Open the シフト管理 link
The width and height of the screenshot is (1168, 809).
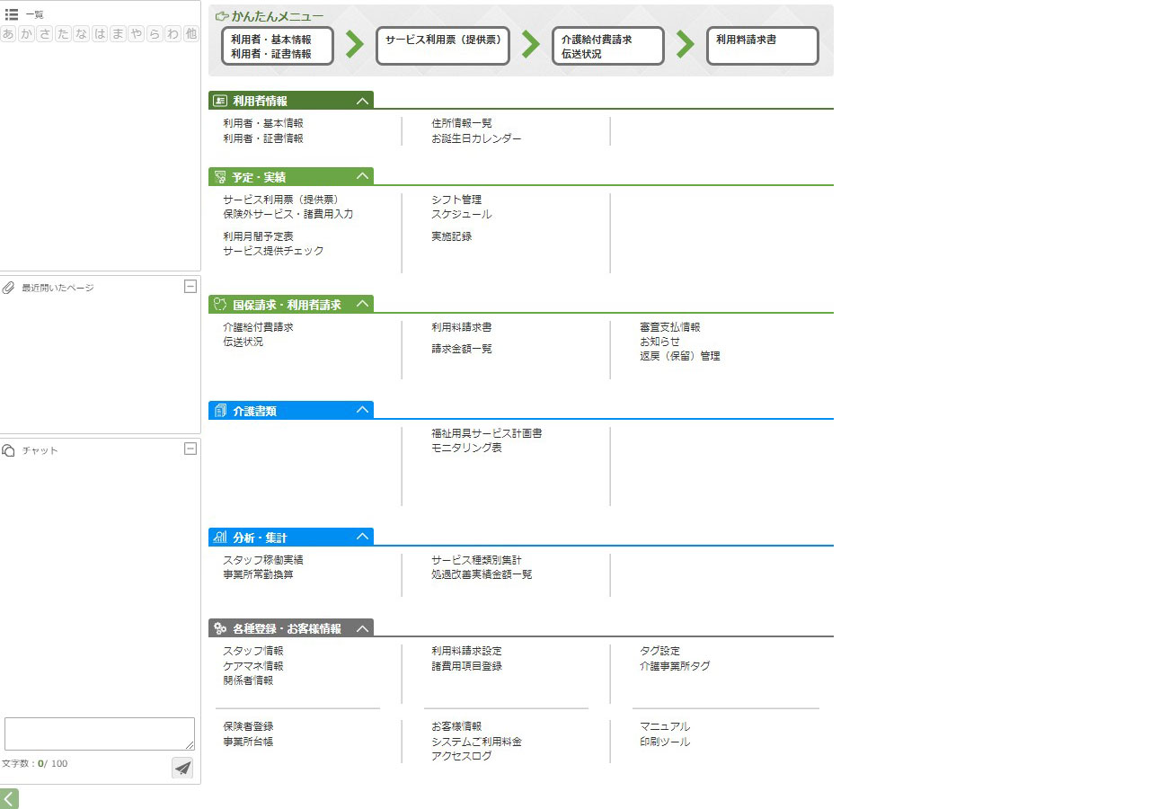coord(456,200)
